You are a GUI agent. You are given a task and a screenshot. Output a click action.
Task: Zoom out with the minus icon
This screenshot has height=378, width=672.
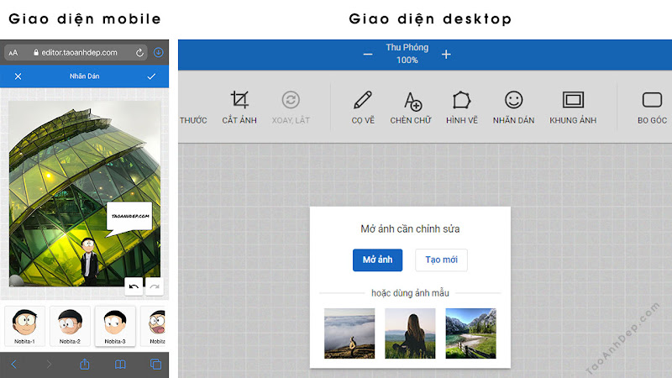point(368,55)
